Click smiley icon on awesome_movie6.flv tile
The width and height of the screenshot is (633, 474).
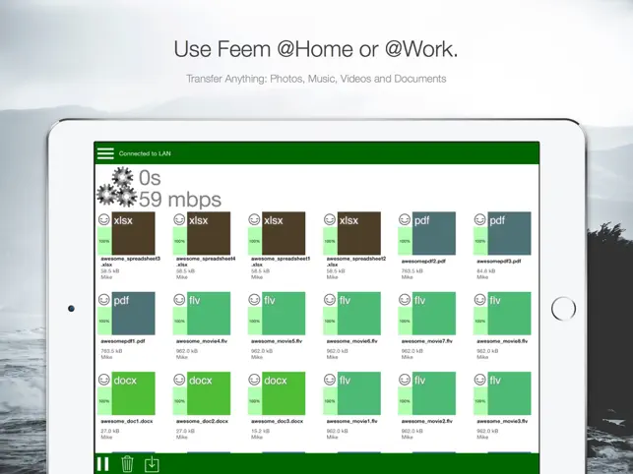[330, 300]
